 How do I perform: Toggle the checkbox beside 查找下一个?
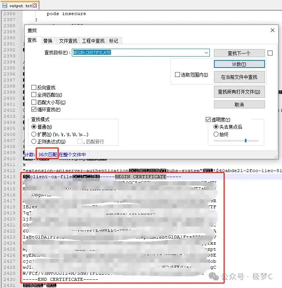coord(270,53)
